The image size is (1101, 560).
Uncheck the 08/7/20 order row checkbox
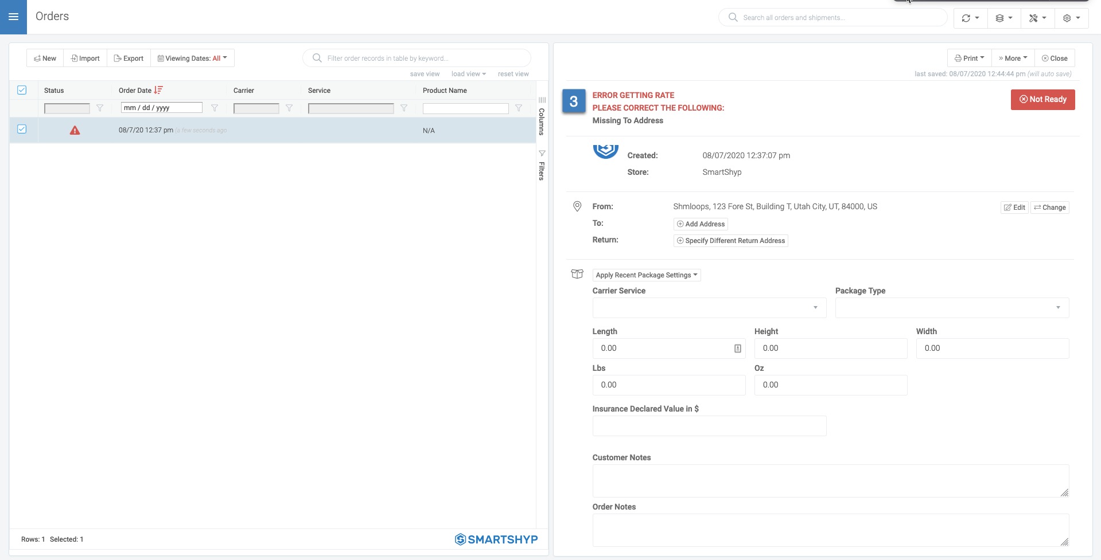22,129
